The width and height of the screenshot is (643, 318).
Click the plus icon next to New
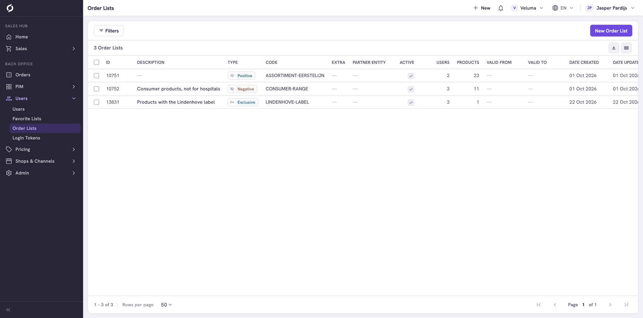(476, 8)
